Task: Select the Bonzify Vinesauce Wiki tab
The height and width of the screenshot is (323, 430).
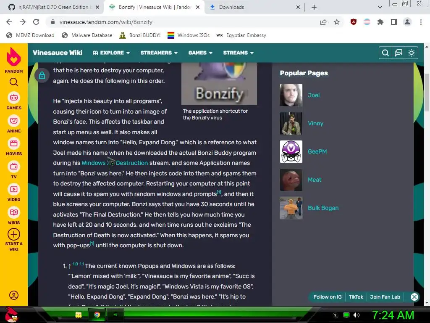Action: pyautogui.click(x=154, y=7)
